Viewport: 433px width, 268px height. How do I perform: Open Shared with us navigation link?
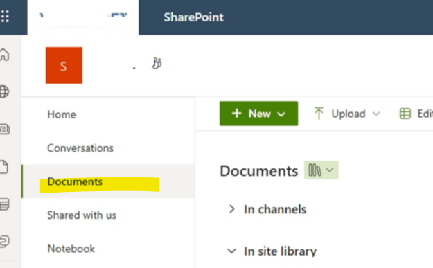click(82, 215)
